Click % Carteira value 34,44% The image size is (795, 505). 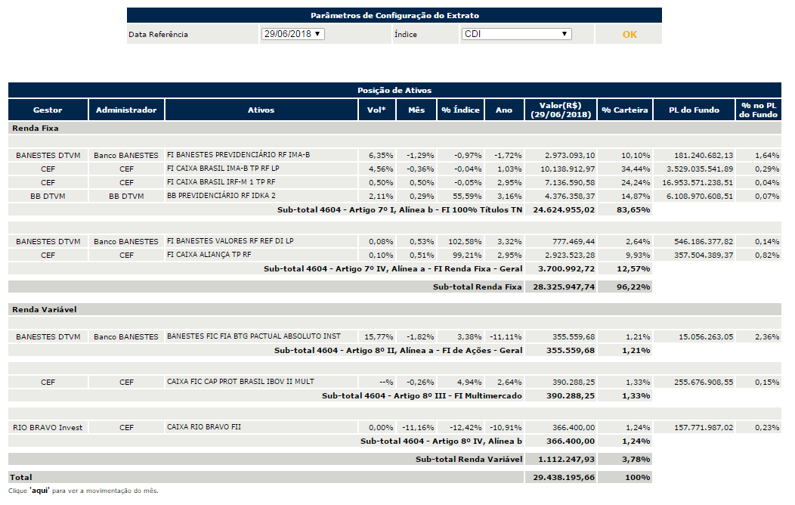click(636, 169)
